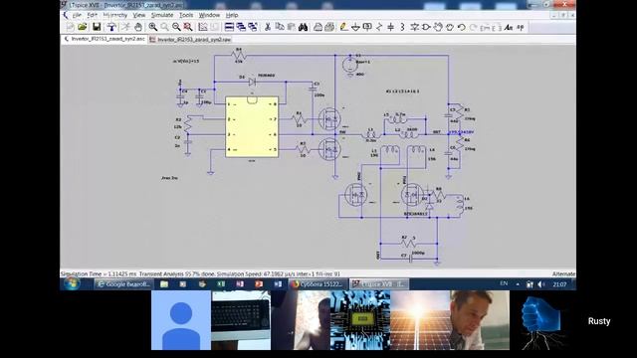Open the Tools menu
The width and height of the screenshot is (637, 358).
coord(186,15)
